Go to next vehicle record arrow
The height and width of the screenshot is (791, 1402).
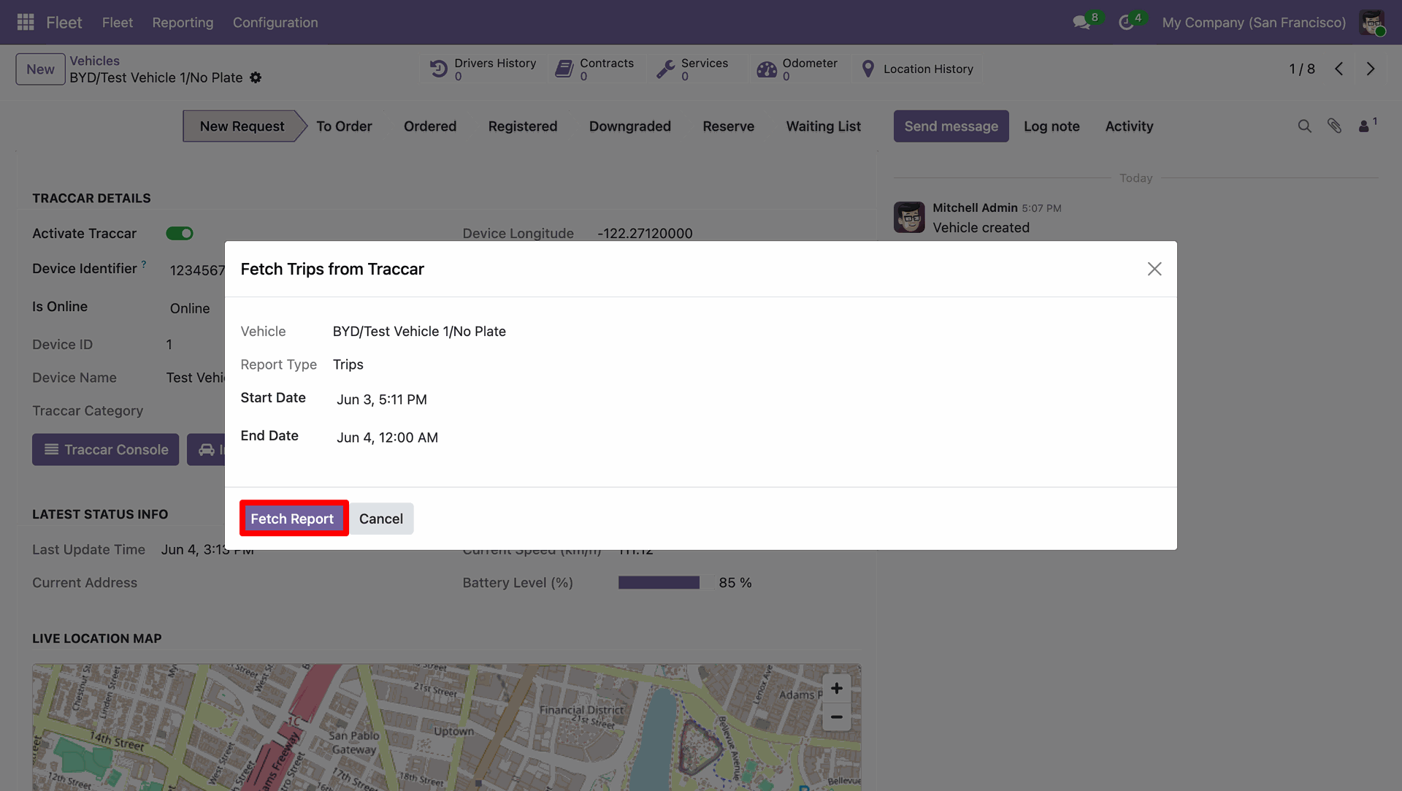[1371, 69]
